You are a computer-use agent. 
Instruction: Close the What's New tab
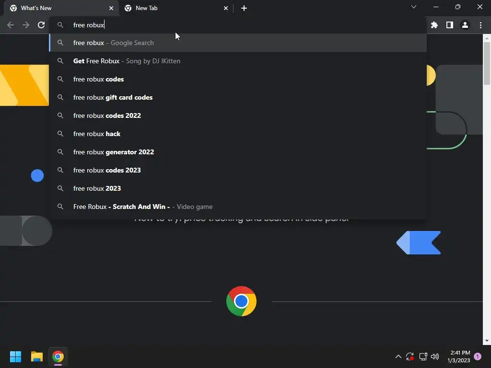click(111, 8)
